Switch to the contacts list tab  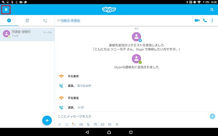[x=27, y=21]
